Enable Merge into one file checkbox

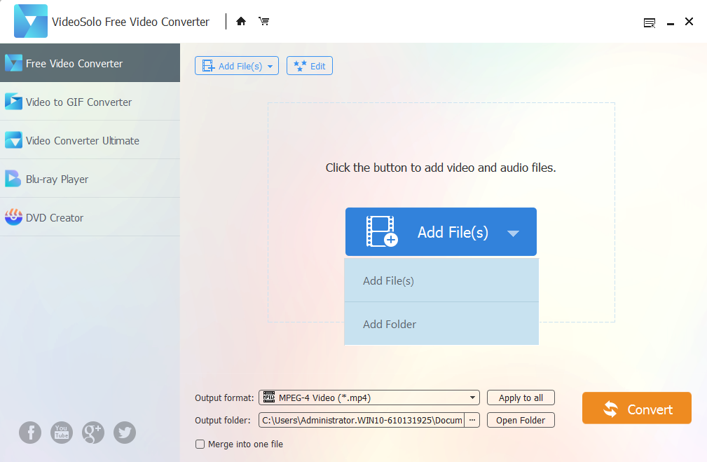pos(200,444)
